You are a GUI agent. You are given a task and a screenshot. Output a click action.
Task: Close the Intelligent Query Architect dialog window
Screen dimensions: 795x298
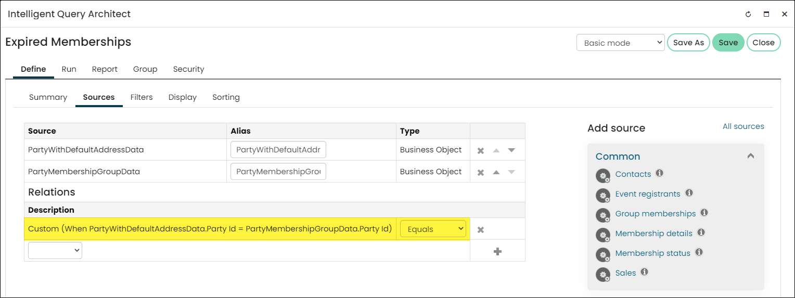tap(785, 15)
